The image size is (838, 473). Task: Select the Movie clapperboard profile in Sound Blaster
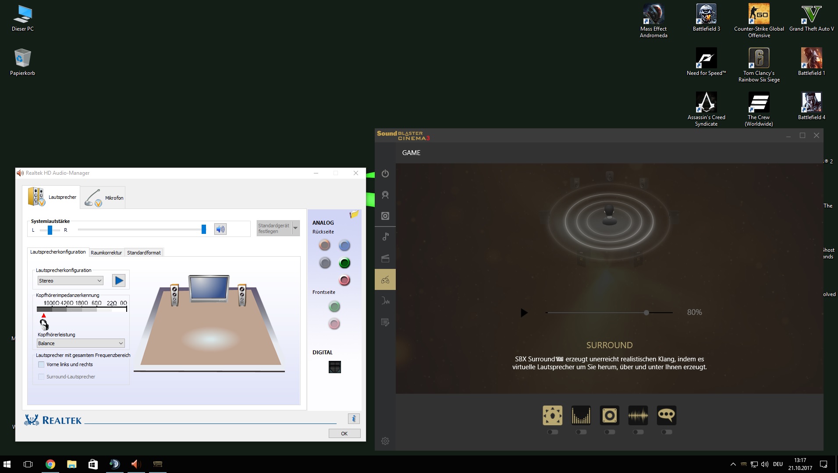385,258
